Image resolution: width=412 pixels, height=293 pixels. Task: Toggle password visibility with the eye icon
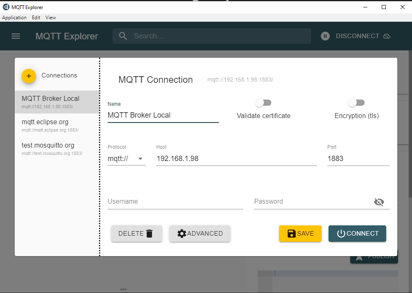[x=379, y=202]
